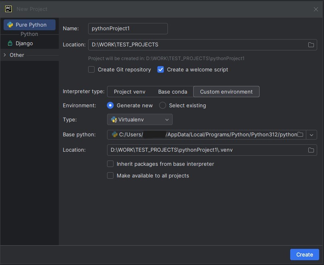Open the Virtualenv type dropdown
The height and width of the screenshot is (265, 324).
(140, 119)
